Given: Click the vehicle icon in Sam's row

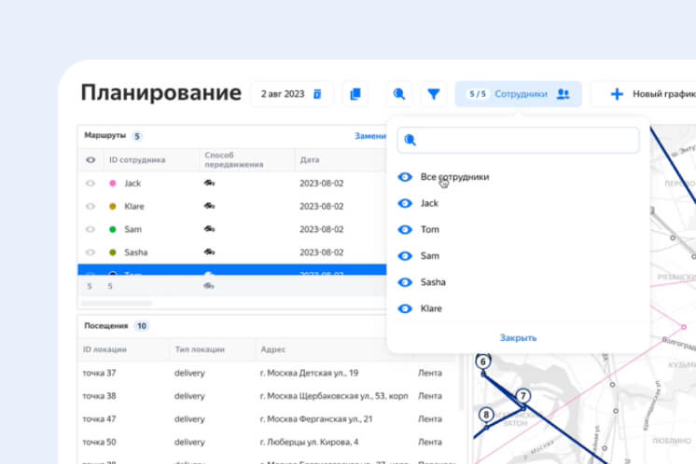Looking at the screenshot, I should pyautogui.click(x=210, y=228).
